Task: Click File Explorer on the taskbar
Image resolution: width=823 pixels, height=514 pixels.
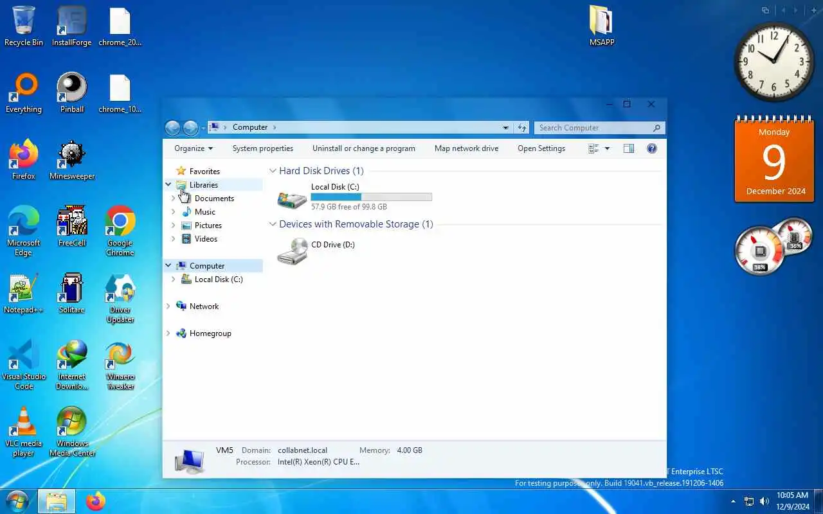Action: [x=57, y=501]
